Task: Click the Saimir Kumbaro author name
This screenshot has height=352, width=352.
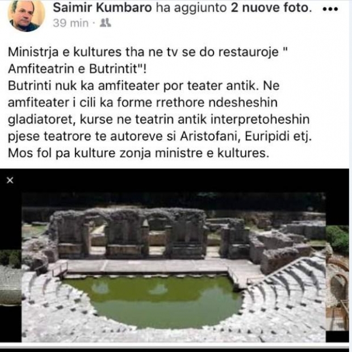Action: 102,8
